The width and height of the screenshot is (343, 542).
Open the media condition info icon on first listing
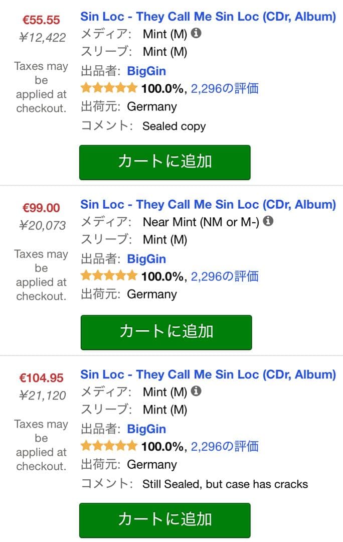tap(196, 34)
